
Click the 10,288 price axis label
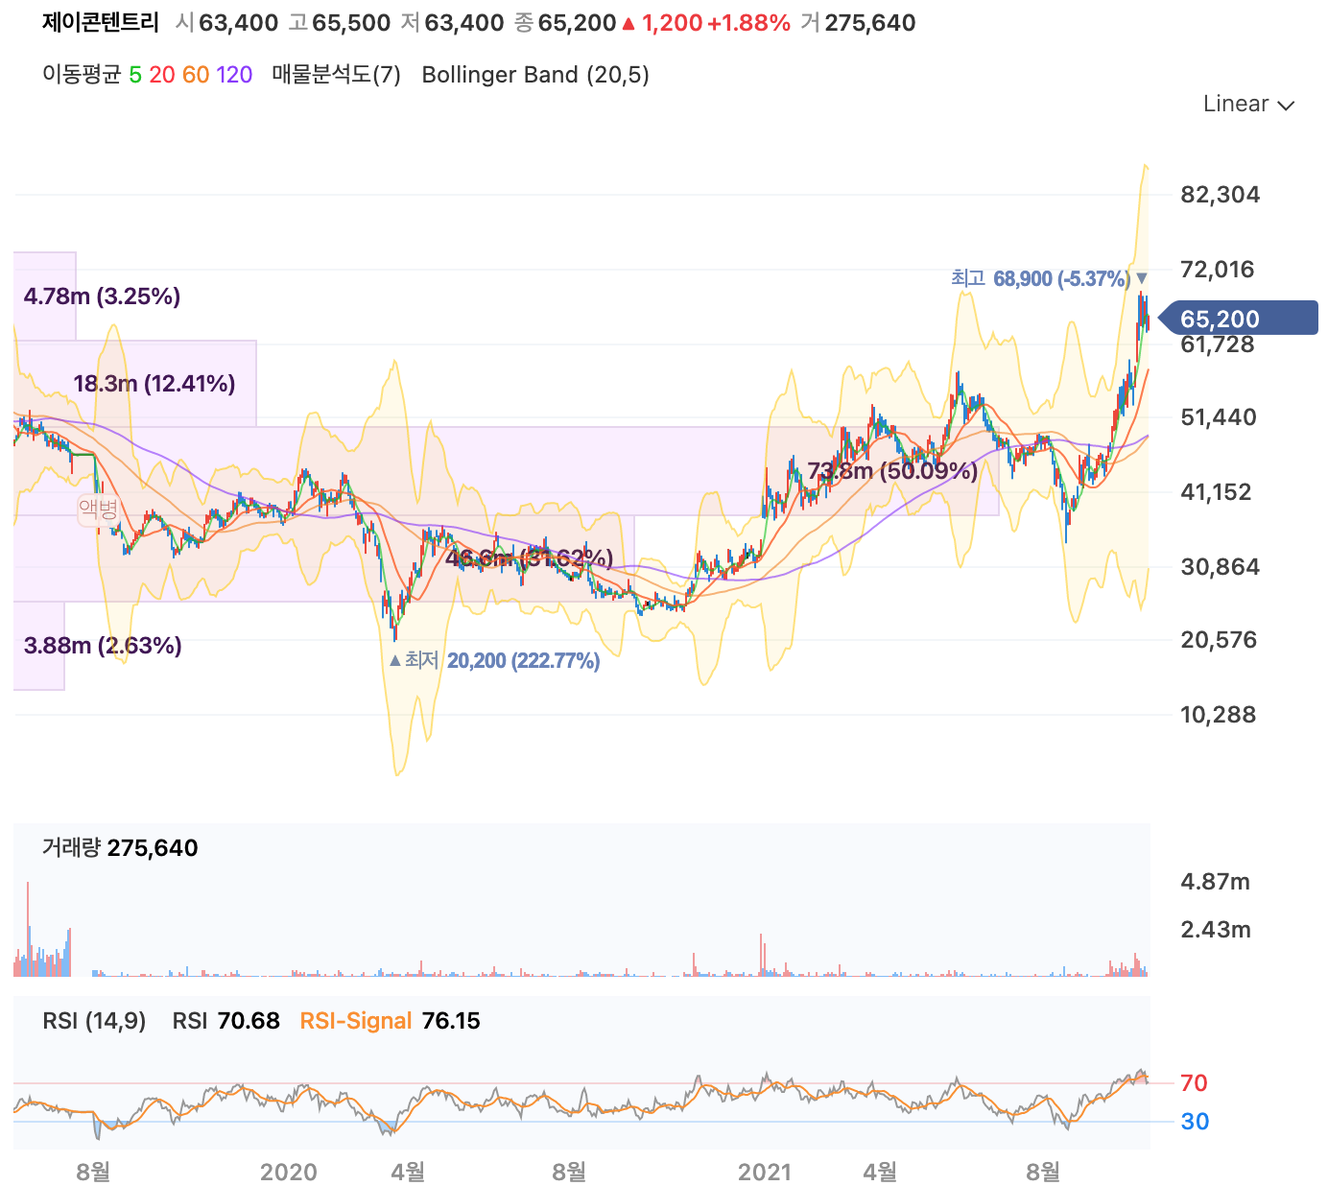pyautogui.click(x=1218, y=714)
